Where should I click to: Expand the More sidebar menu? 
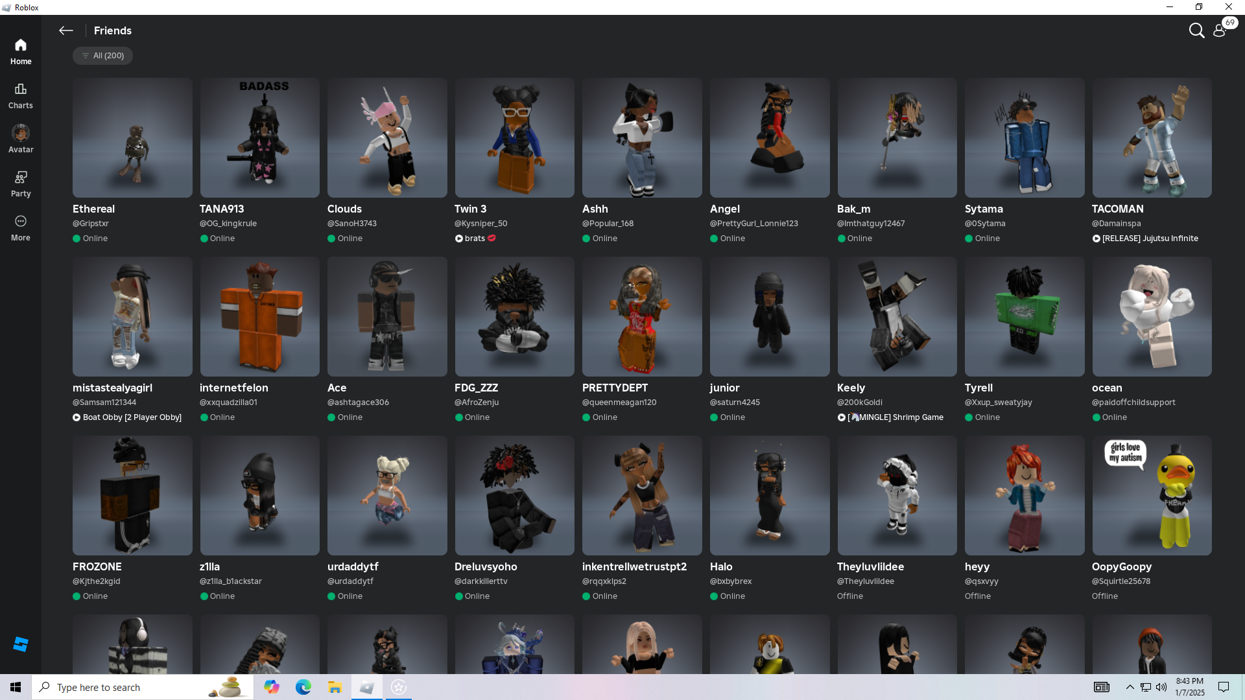tap(21, 227)
